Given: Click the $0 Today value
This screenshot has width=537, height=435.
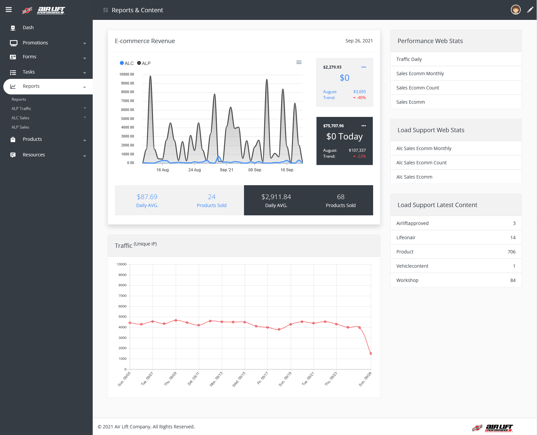Looking at the screenshot, I should pyautogui.click(x=344, y=136).
